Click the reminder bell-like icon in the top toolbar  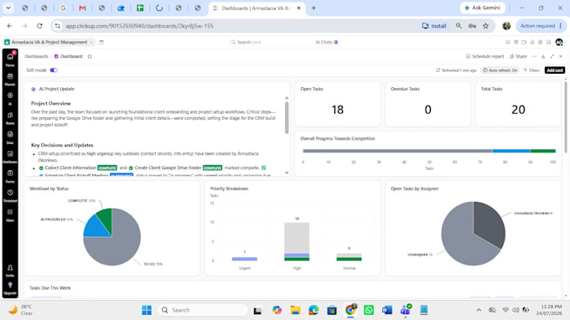tap(532, 42)
